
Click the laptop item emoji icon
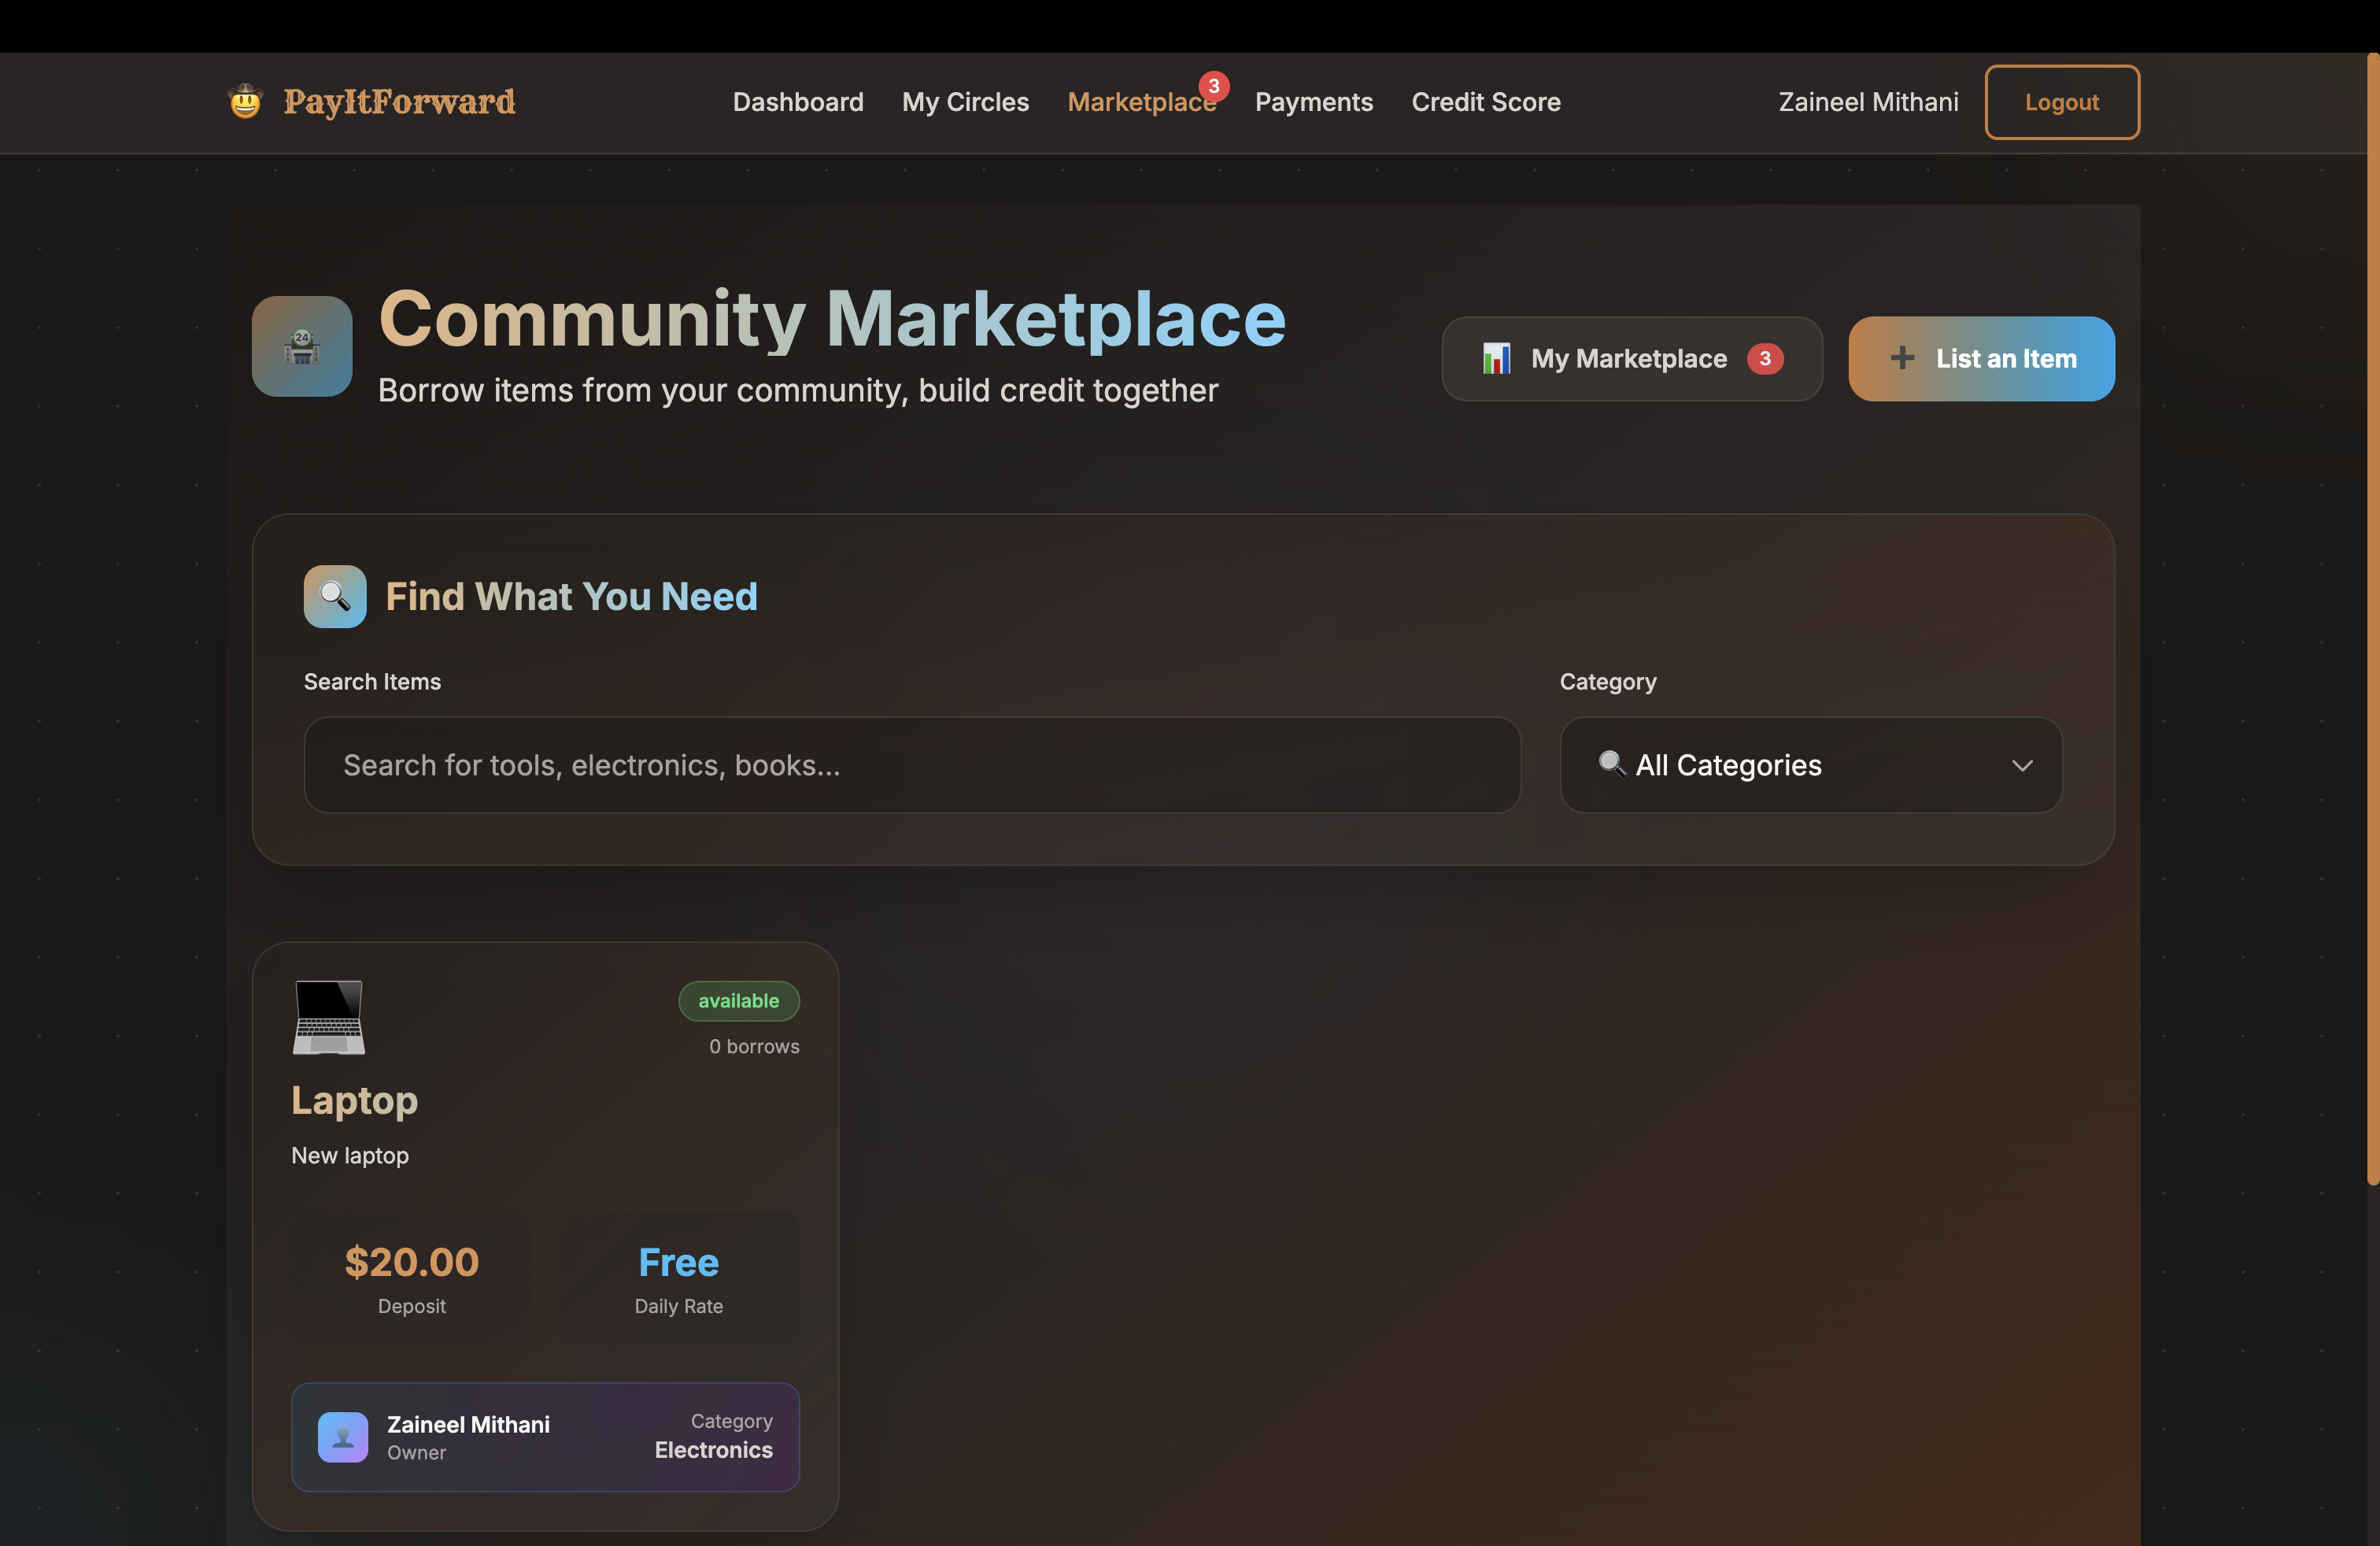pyautogui.click(x=328, y=1017)
